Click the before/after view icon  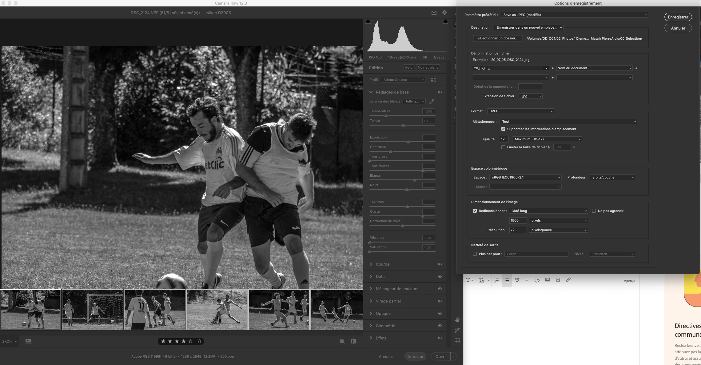pyautogui.click(x=354, y=341)
